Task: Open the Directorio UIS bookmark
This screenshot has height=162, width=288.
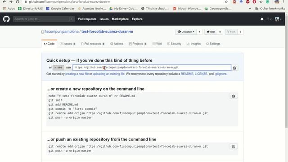Action: coord(31,9)
